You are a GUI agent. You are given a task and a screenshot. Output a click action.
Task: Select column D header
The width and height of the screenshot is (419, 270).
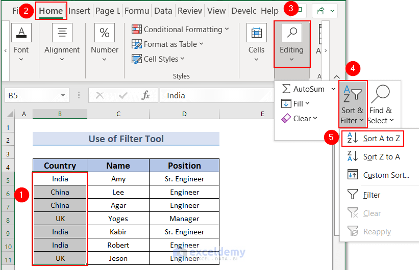184,114
